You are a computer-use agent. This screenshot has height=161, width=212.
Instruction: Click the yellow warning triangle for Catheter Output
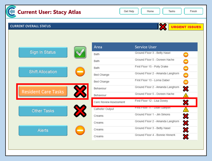click(186, 109)
